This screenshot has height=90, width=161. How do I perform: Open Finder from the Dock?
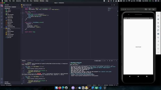pos(56,88)
